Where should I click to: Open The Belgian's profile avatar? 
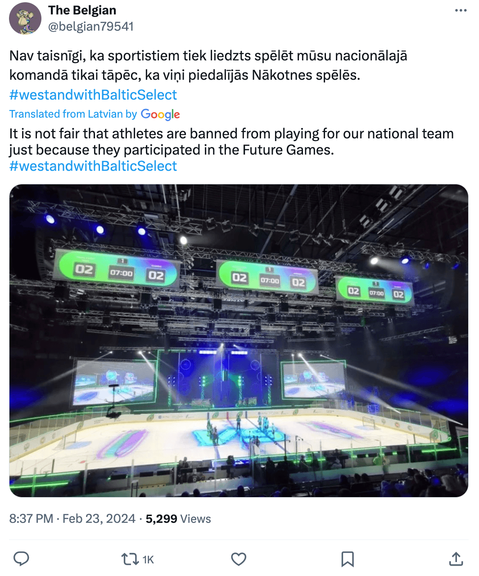25,18
